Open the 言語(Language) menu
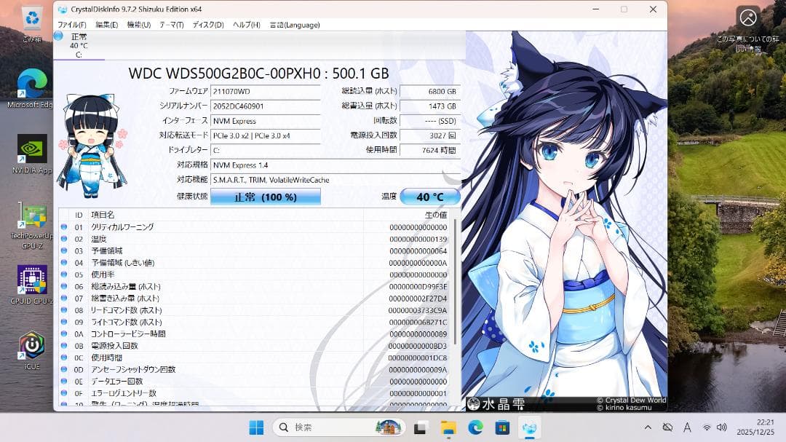Viewport: 786px width, 442px height. tap(294, 25)
